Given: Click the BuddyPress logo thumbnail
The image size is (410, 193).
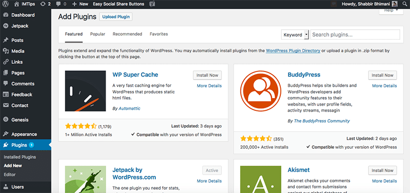Looking at the screenshot, I should [x=261, y=91].
